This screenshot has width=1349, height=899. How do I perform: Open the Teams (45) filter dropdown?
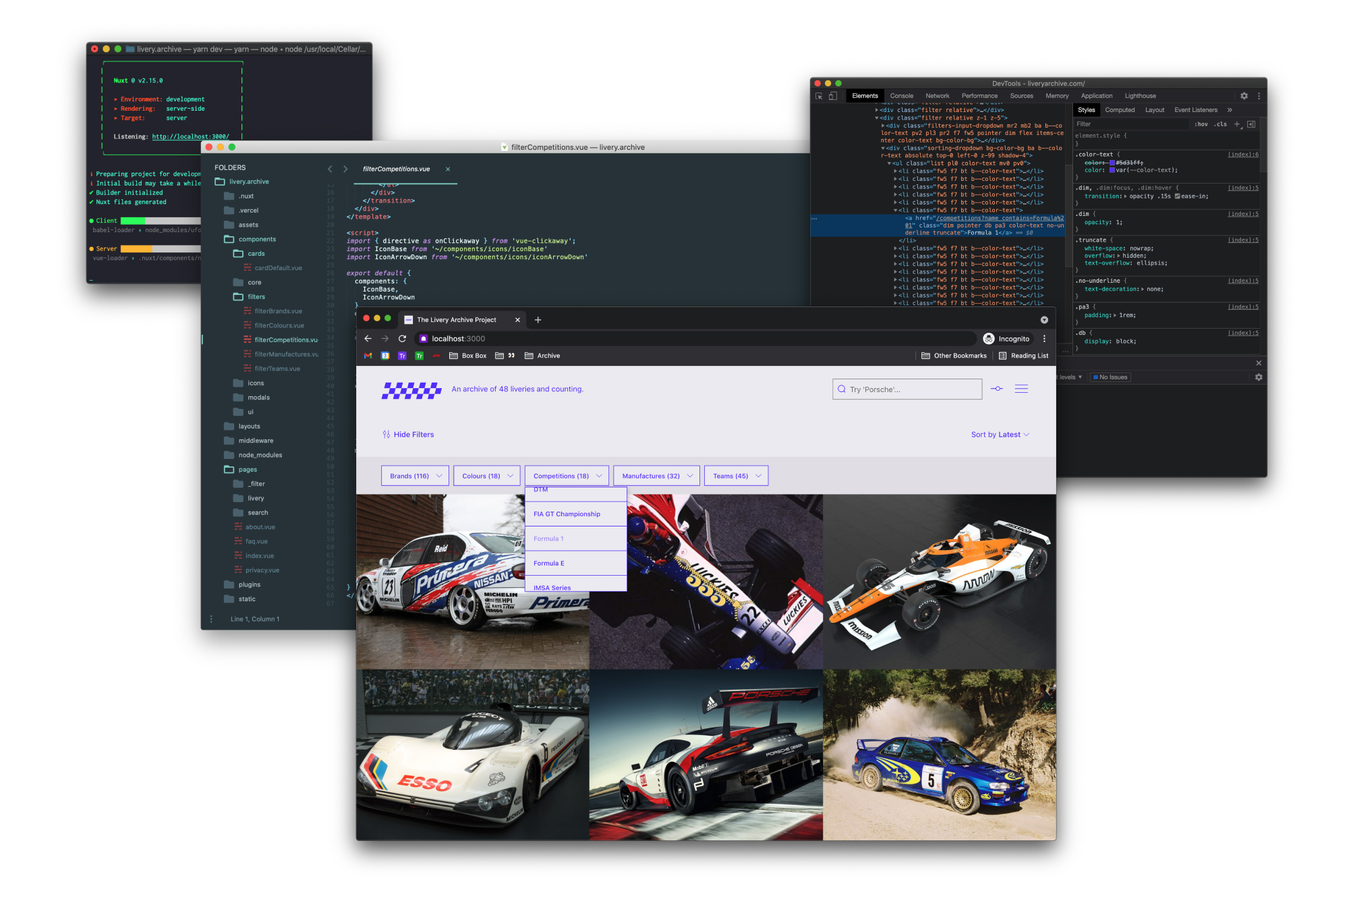pyautogui.click(x=737, y=476)
